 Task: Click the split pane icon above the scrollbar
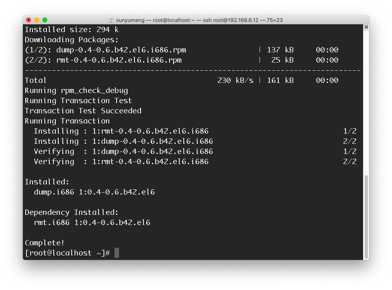pos(366,27)
